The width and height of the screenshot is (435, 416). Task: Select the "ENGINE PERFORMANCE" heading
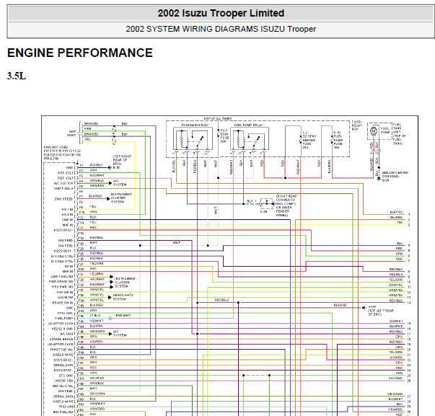point(80,53)
